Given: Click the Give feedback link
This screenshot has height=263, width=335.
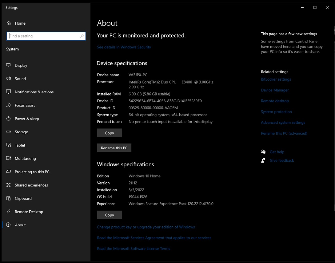Looking at the screenshot, I should click(x=282, y=160).
